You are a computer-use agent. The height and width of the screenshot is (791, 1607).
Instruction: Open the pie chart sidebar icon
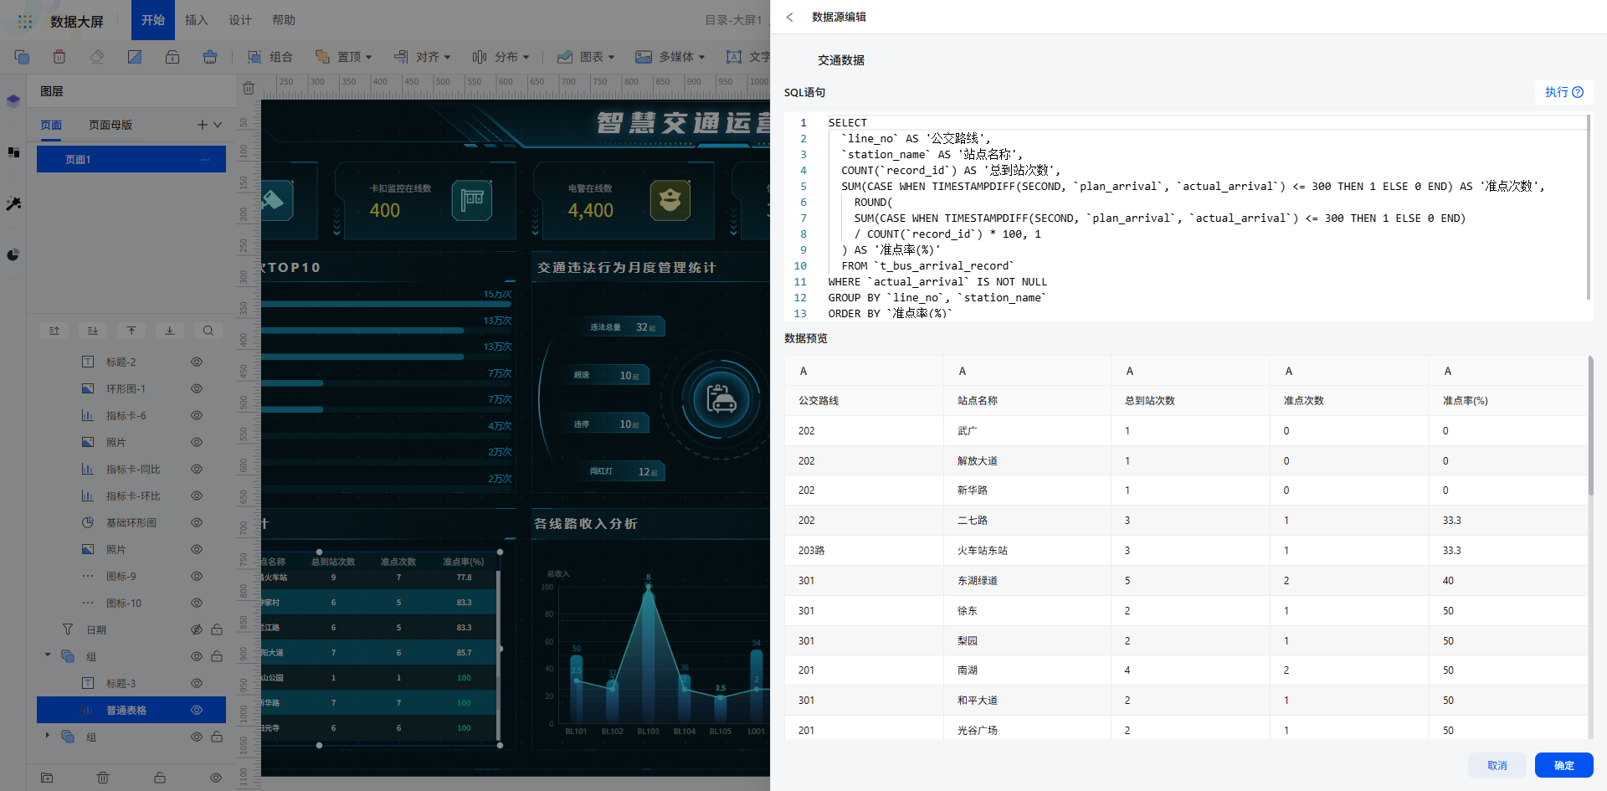pyautogui.click(x=13, y=255)
